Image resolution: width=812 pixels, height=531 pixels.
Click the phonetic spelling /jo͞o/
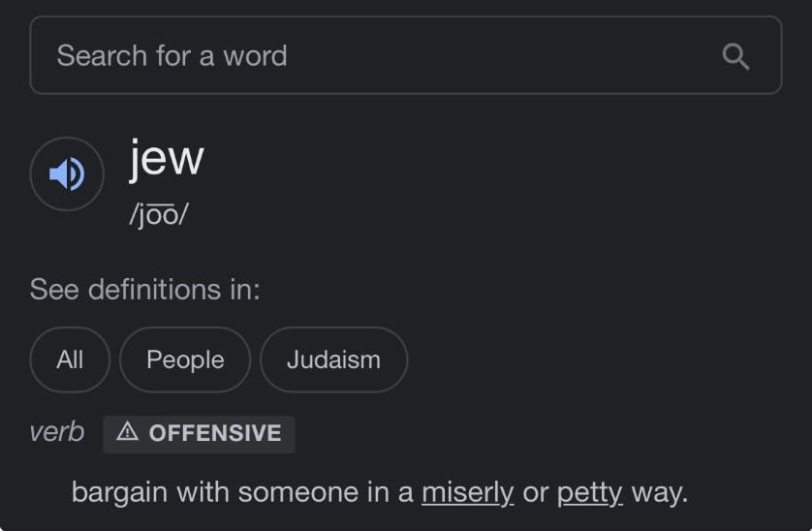pos(159,214)
